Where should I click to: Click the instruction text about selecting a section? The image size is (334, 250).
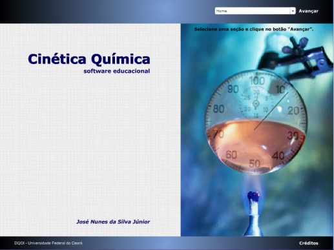point(254,29)
